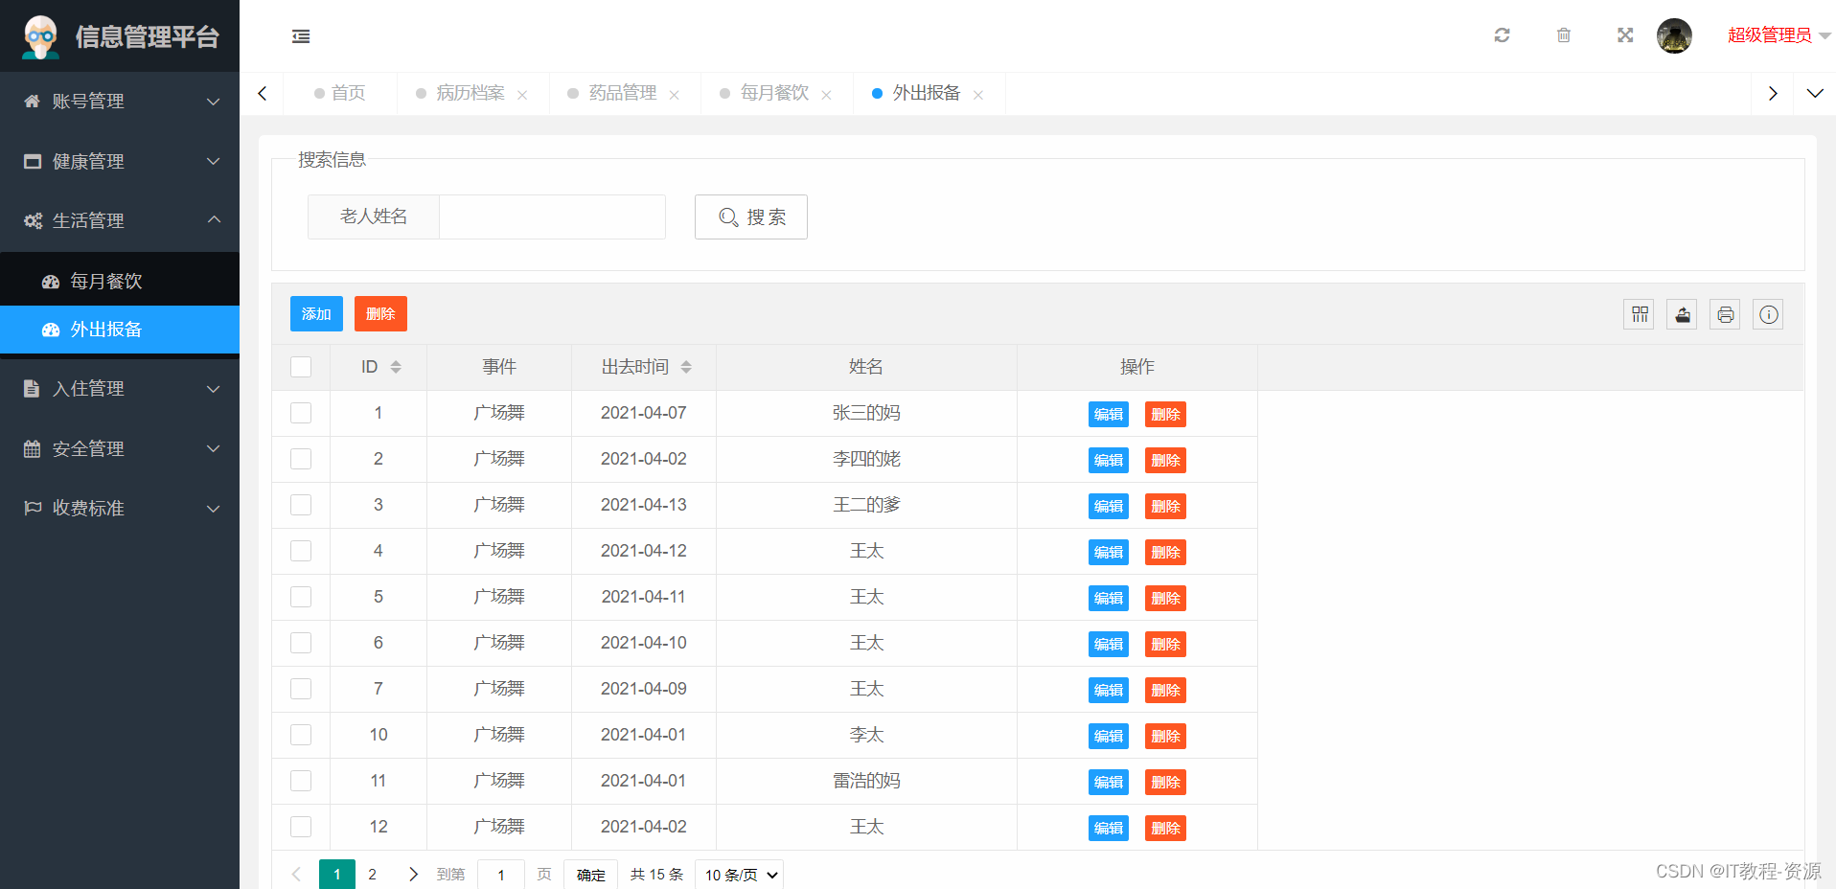
Task: Sort by 出去时间 column arrows
Action: [686, 367]
